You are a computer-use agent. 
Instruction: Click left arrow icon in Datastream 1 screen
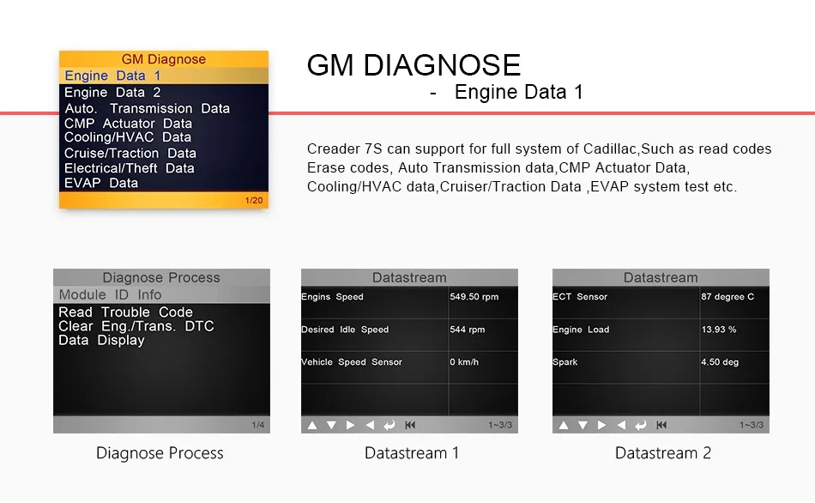pyautogui.click(x=370, y=425)
